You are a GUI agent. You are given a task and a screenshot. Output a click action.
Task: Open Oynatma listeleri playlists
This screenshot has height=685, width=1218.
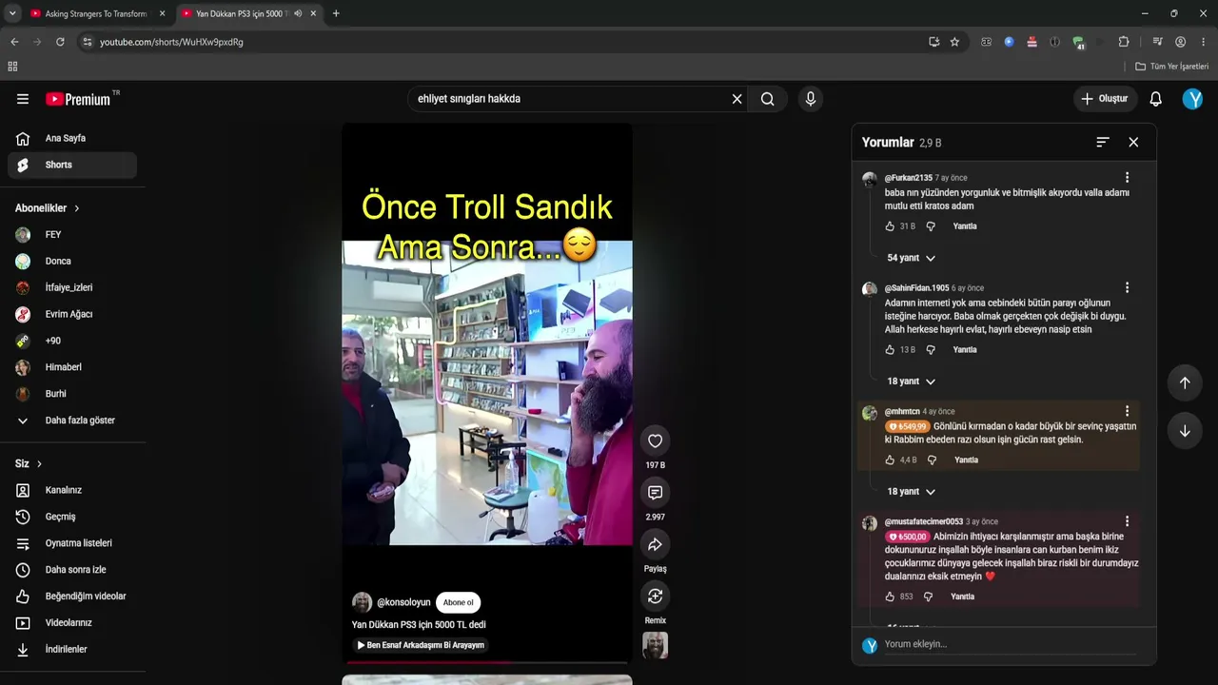(x=72, y=544)
